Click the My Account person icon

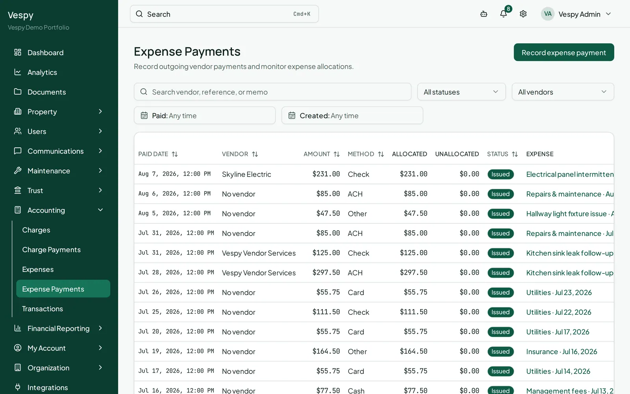[18, 348]
